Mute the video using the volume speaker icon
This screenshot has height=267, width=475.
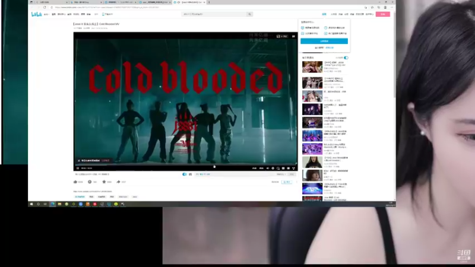click(268, 168)
